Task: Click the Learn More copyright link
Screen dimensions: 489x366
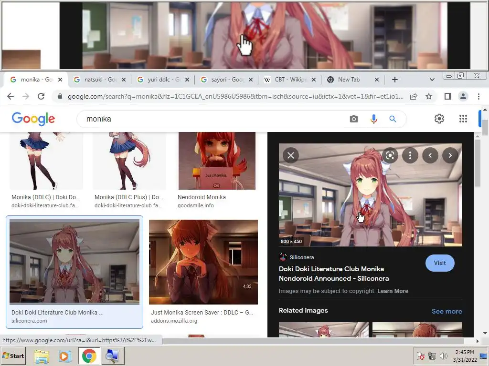Action: [393, 291]
